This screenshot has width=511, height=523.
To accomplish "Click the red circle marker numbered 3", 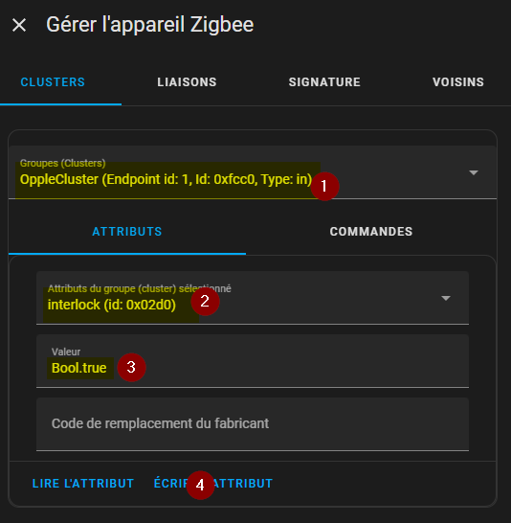I will (131, 367).
